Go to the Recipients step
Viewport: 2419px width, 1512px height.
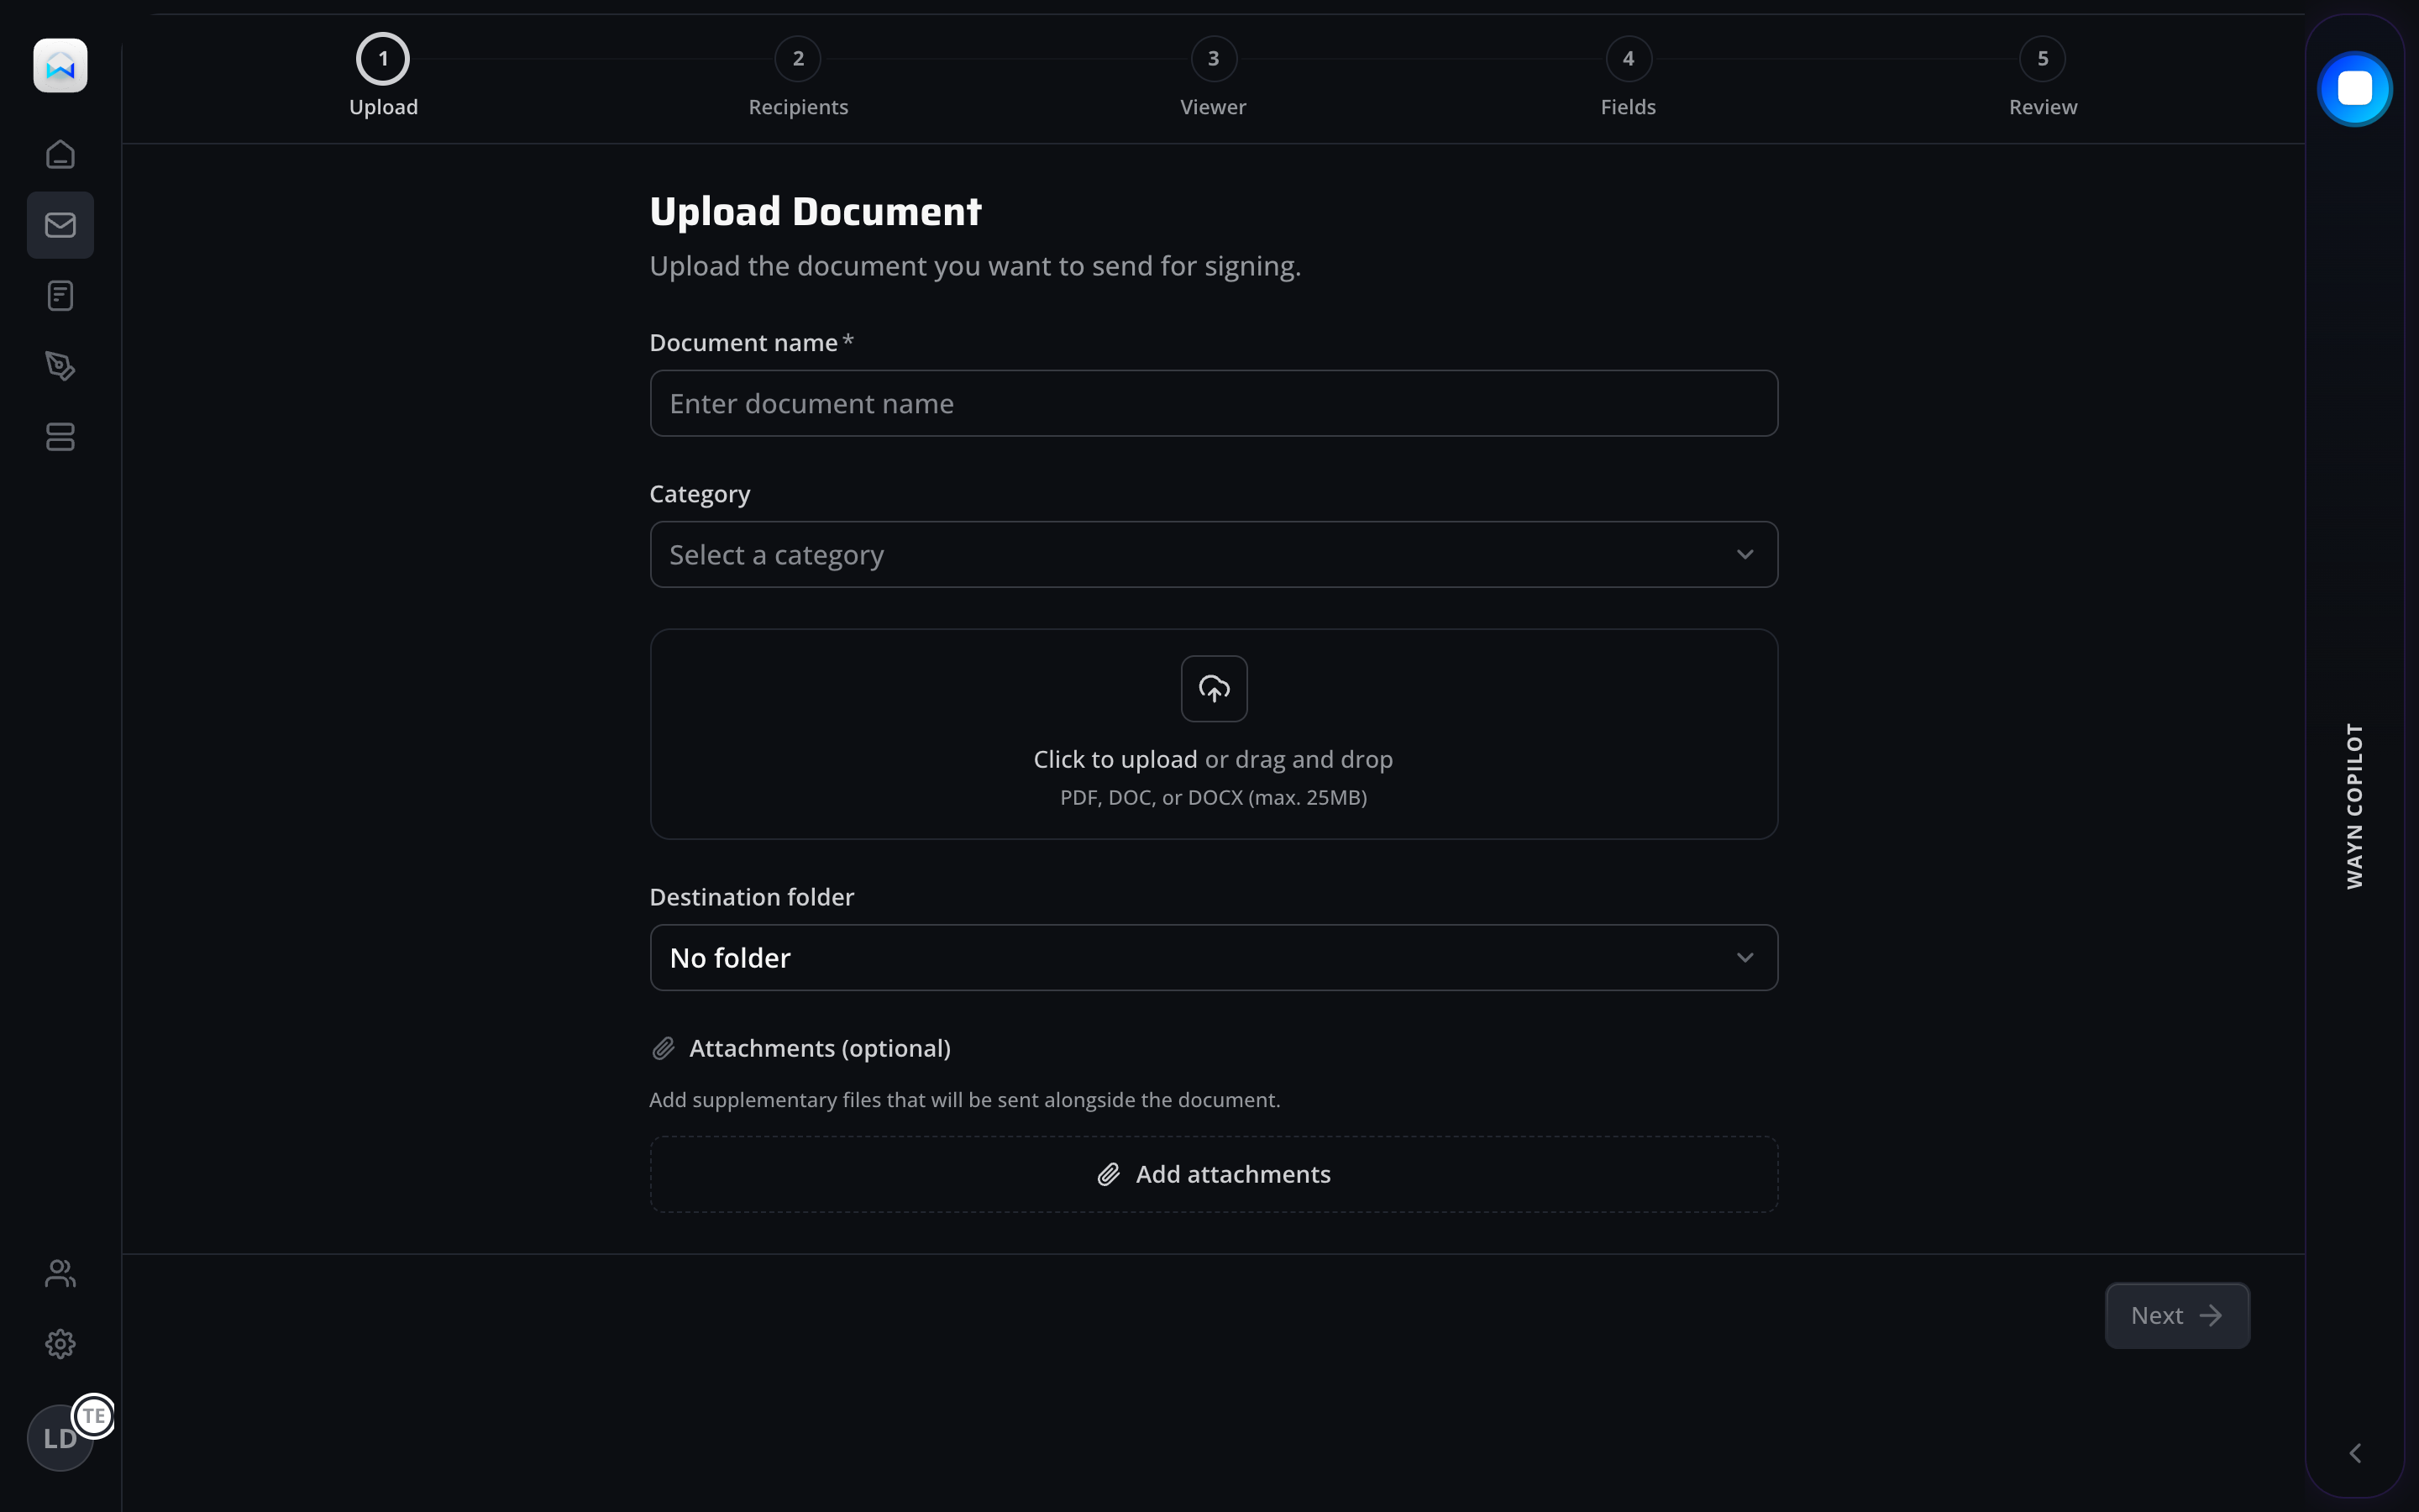pos(798,60)
